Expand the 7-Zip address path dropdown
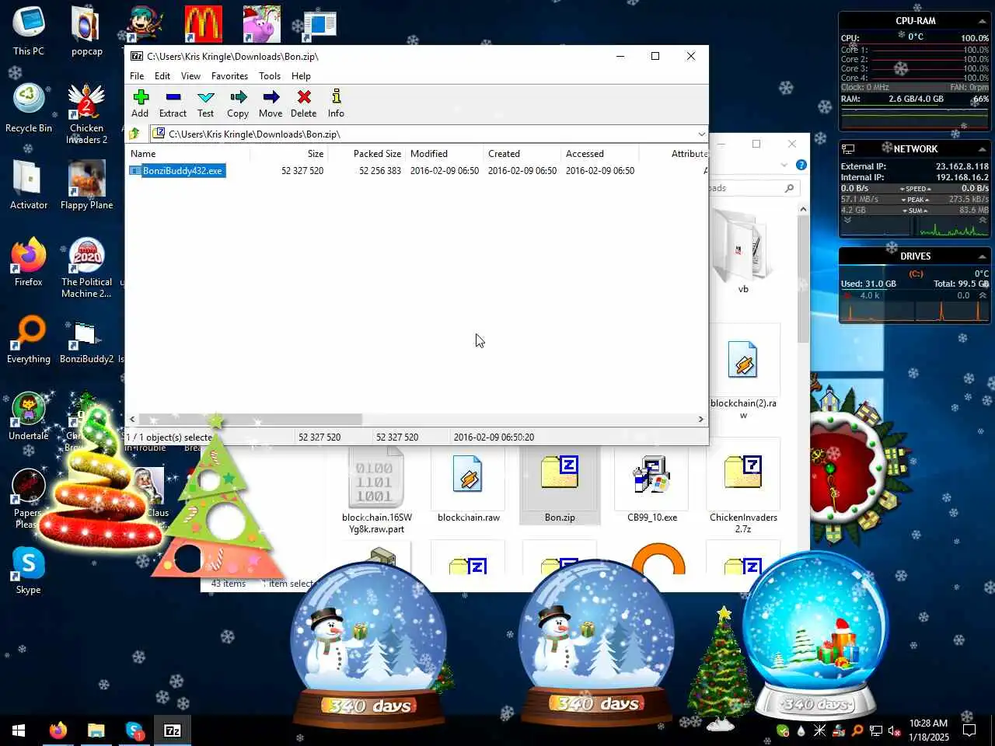 coord(701,134)
